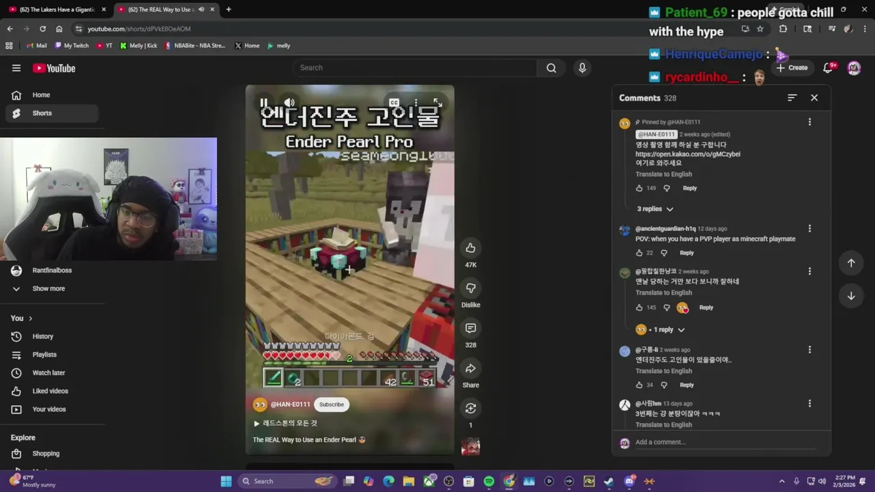The height and width of the screenshot is (492, 875).
Task: Expand Show more subscriptions
Action: point(51,288)
